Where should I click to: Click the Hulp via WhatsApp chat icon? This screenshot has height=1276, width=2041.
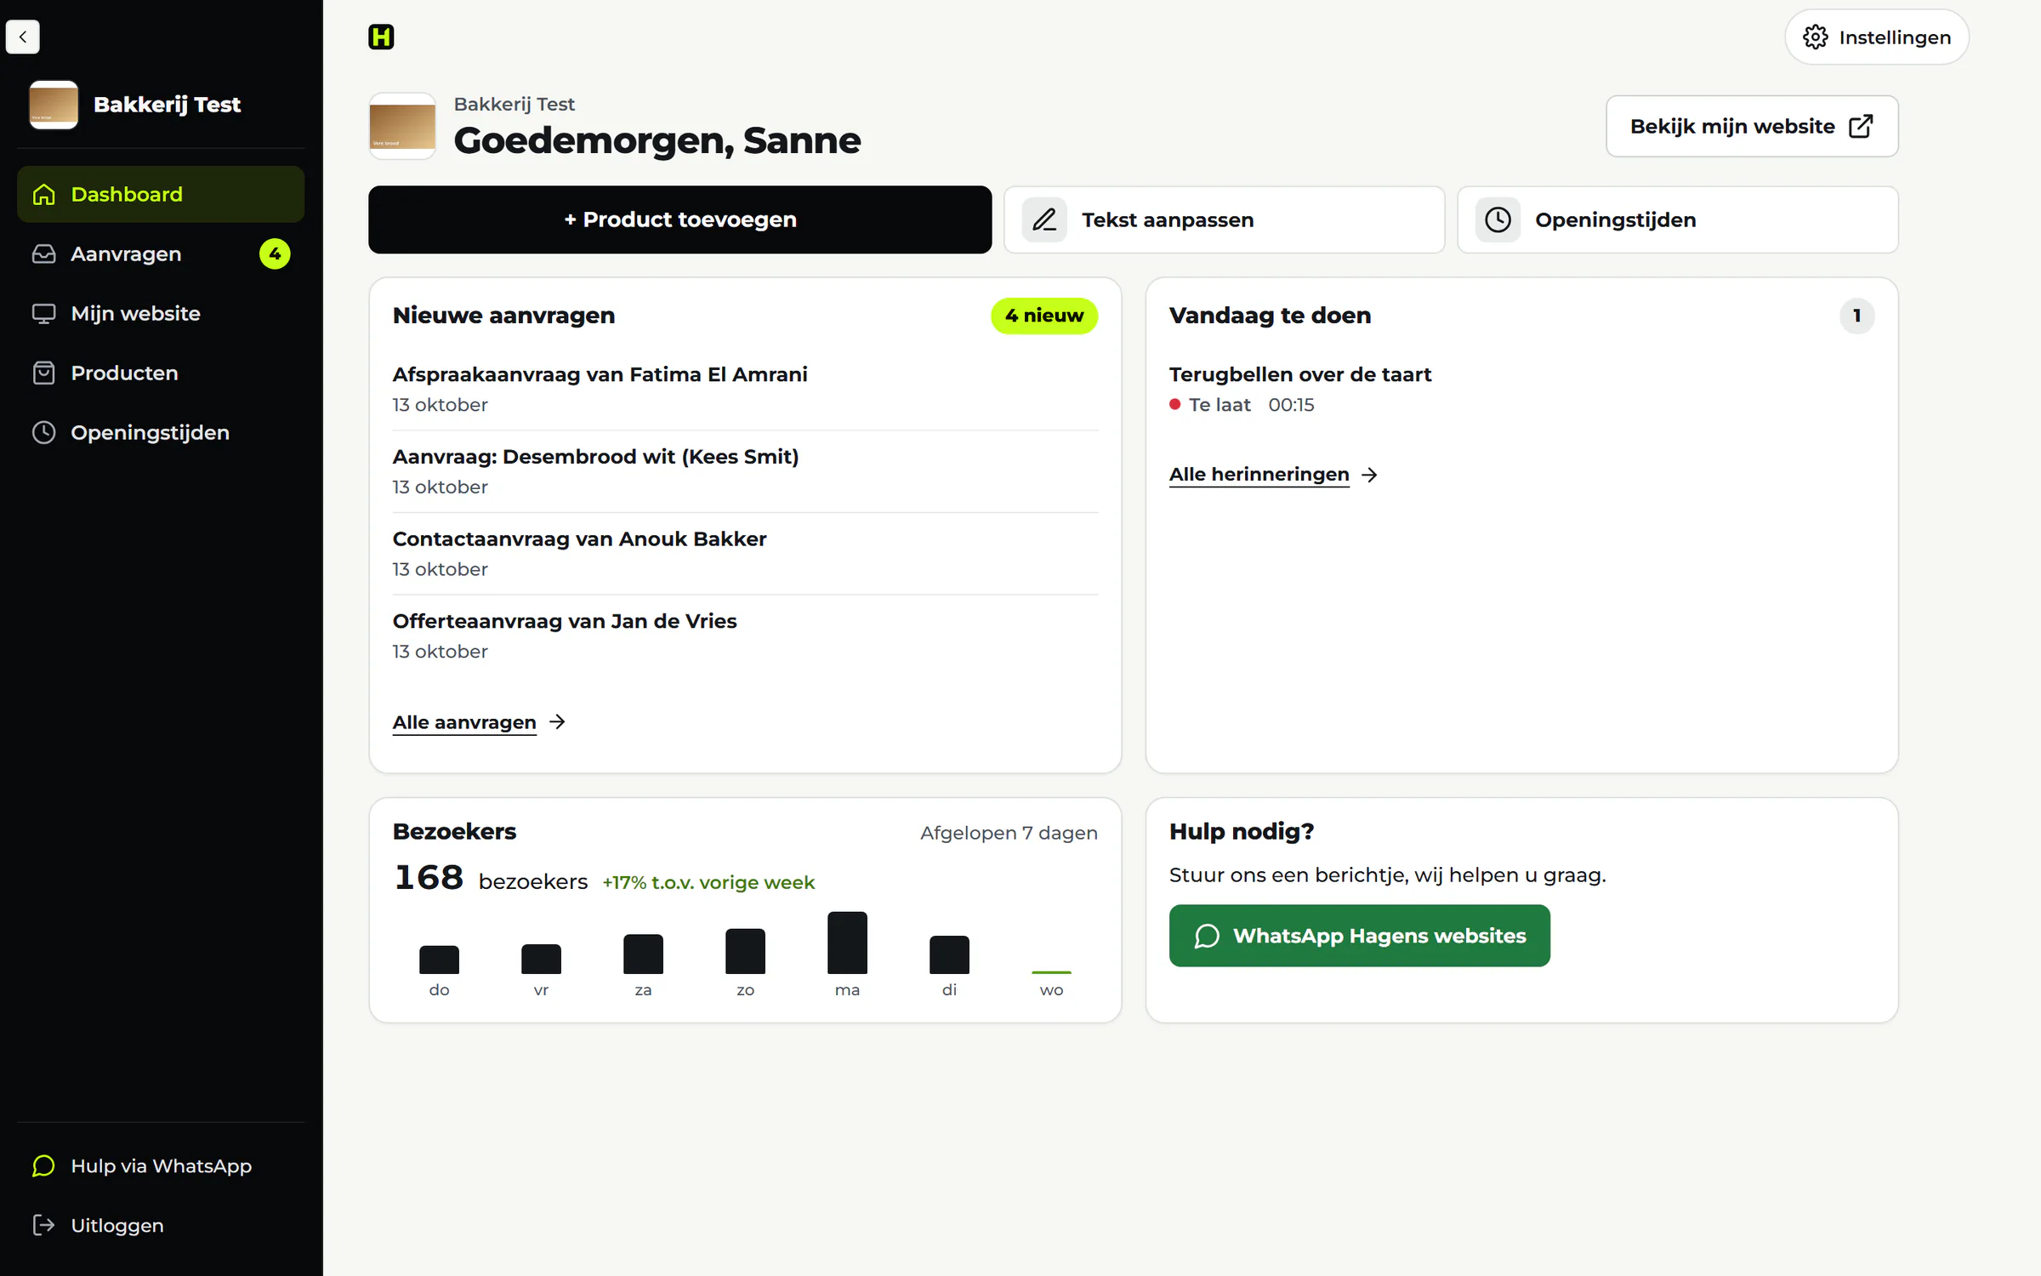pos(44,1166)
